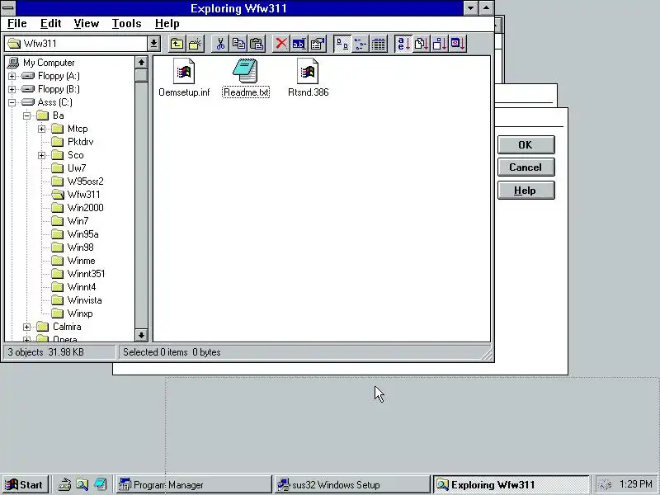Screen dimensions: 660x495
Task: Sort files by name
Action: (403, 44)
